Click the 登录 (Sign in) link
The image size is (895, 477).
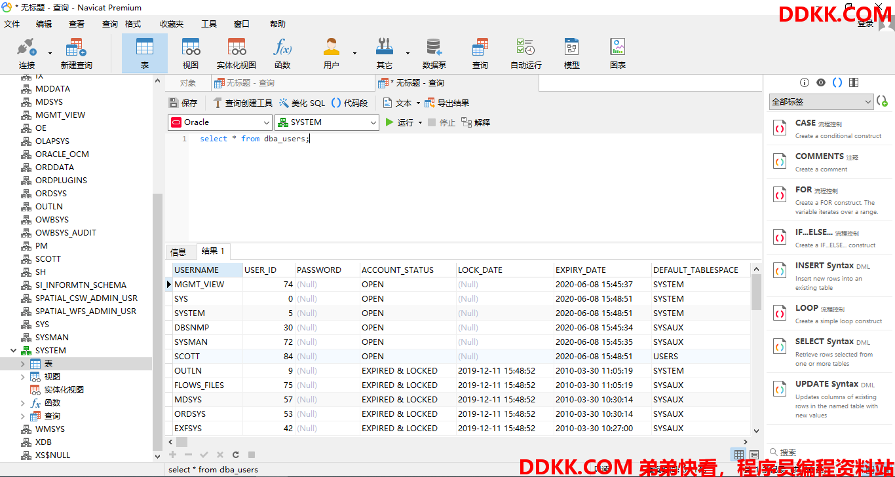866,24
